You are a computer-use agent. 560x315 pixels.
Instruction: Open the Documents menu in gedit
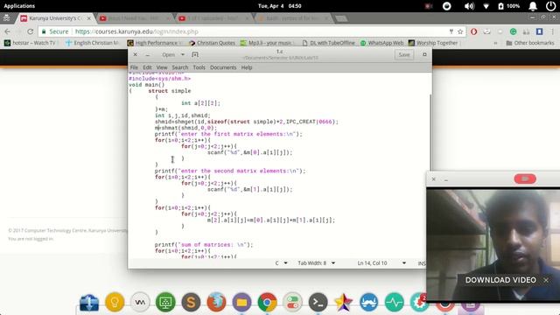click(223, 67)
